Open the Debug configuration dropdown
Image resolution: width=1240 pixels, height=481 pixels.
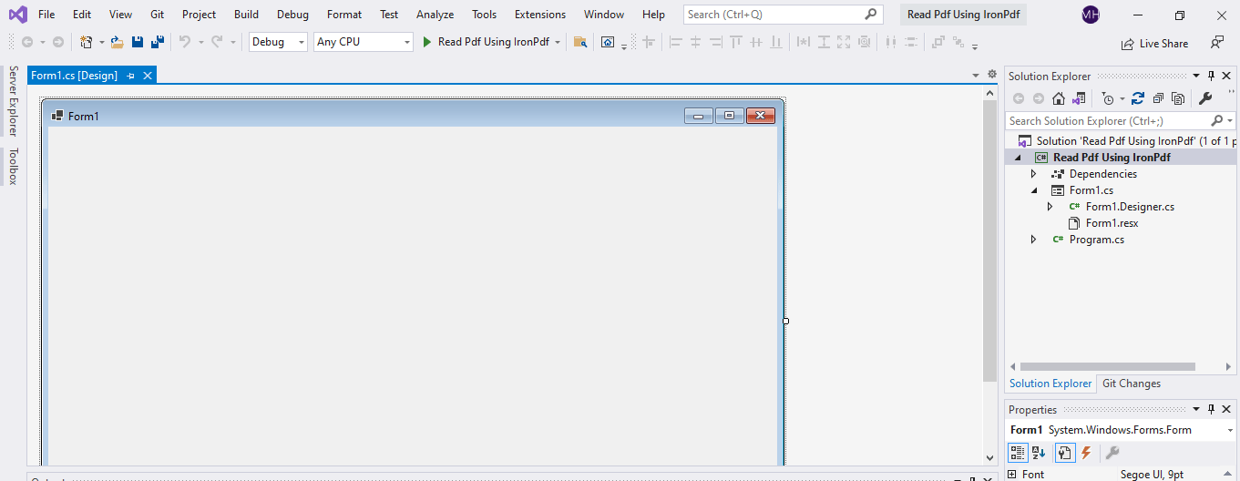pos(278,42)
